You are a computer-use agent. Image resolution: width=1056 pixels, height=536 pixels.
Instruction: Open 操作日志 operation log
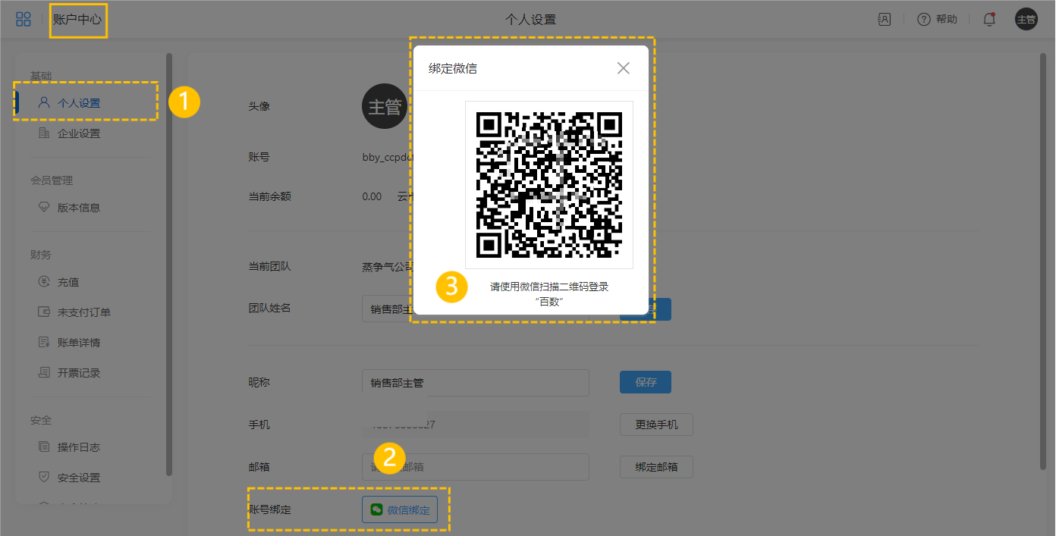coord(78,447)
